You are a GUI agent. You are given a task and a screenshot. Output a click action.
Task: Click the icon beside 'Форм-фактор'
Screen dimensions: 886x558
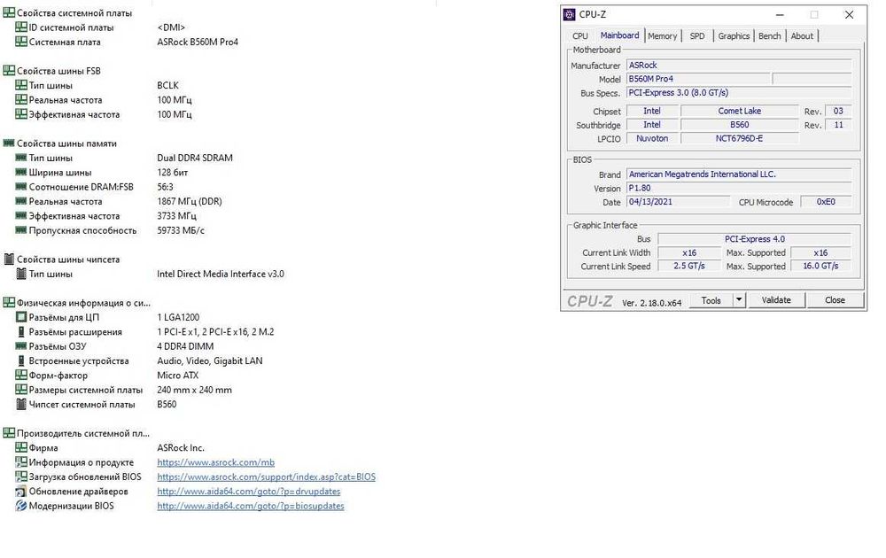coord(21,375)
